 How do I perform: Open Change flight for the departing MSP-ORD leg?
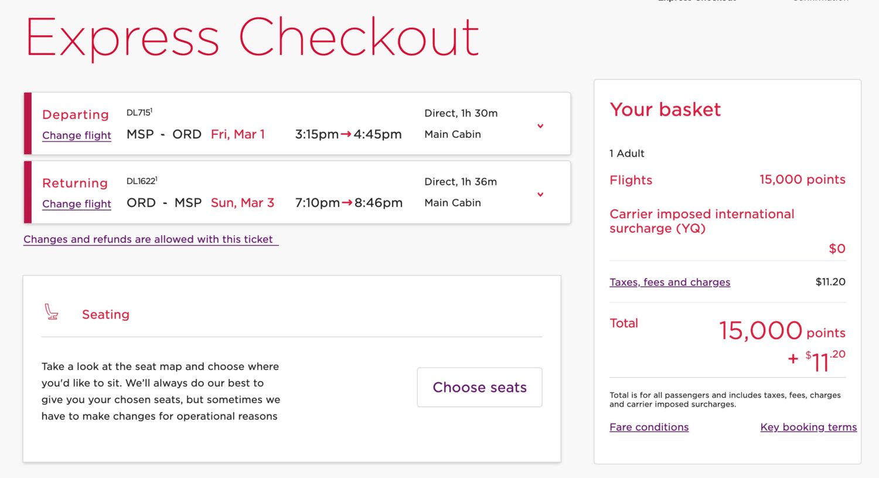click(76, 135)
